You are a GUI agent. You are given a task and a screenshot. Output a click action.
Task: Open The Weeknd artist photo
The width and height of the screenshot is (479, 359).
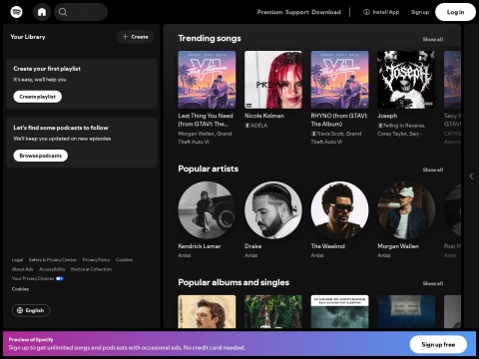tap(339, 210)
